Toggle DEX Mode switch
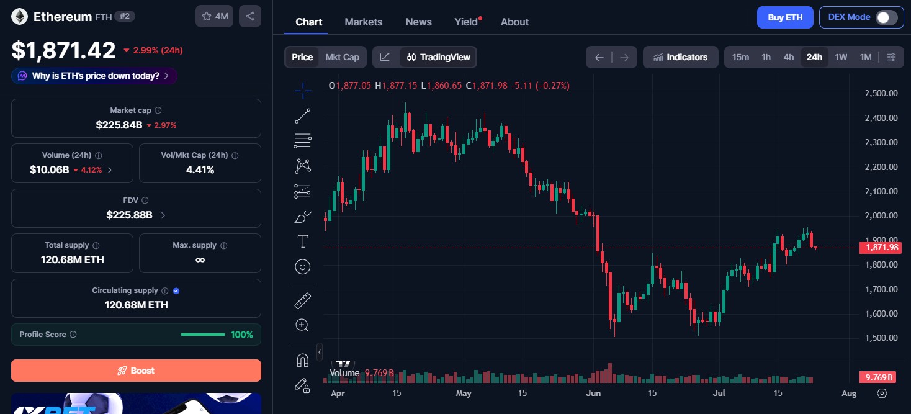Screen dimensions: 911x414 [887, 17]
